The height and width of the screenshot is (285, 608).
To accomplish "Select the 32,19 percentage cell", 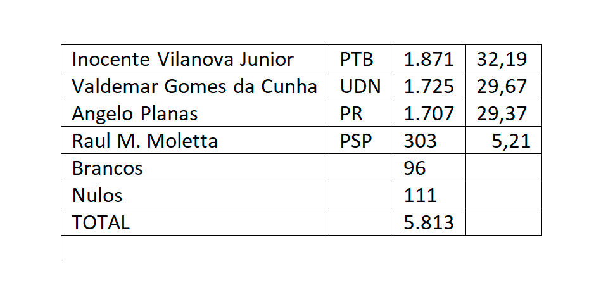I will 503,58.
